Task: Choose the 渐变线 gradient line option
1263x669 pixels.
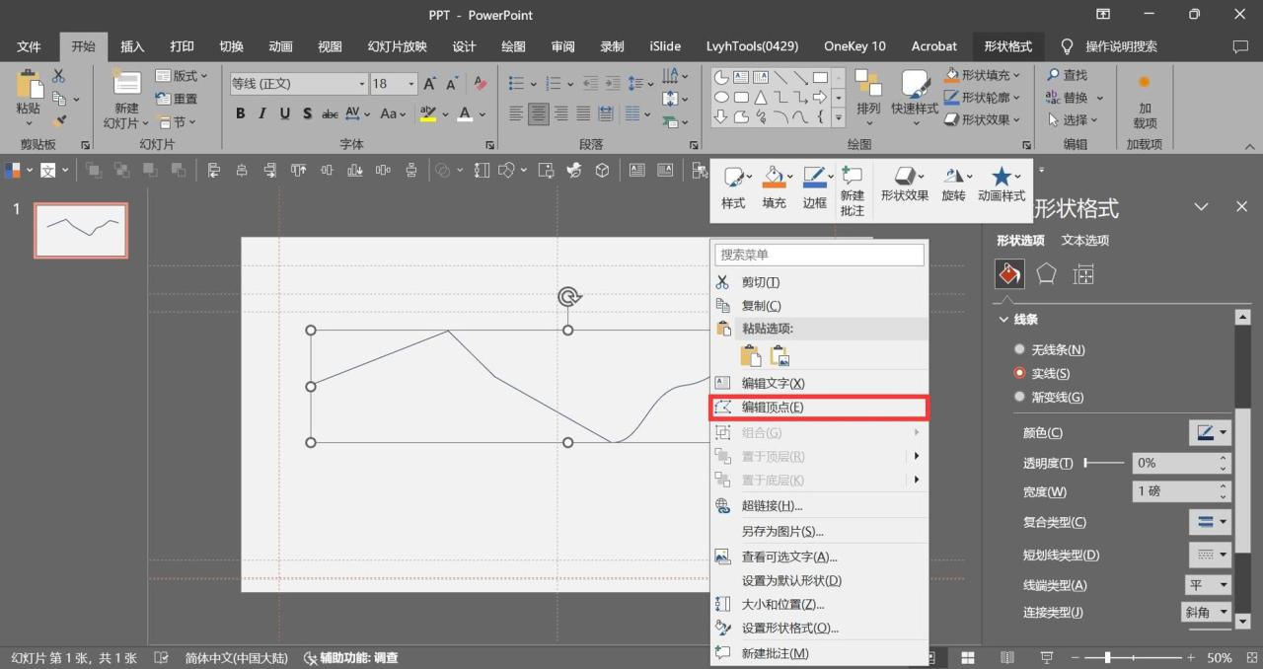Action: 1019,397
